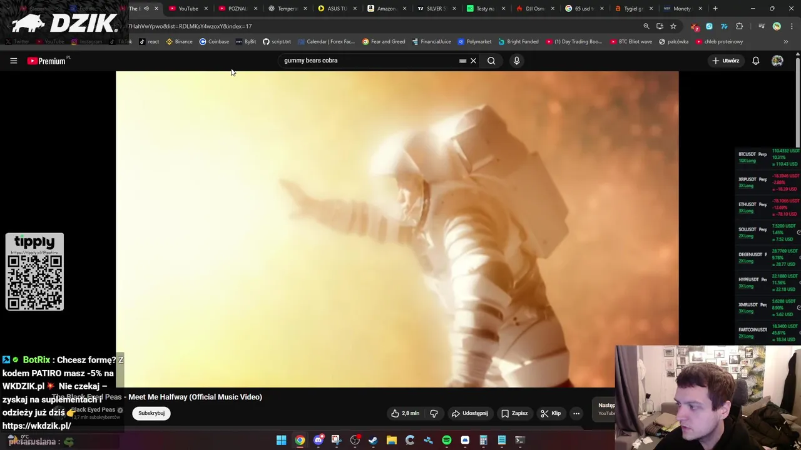Share the video via Udostępnij
This screenshot has height=450, width=801.
click(470, 413)
